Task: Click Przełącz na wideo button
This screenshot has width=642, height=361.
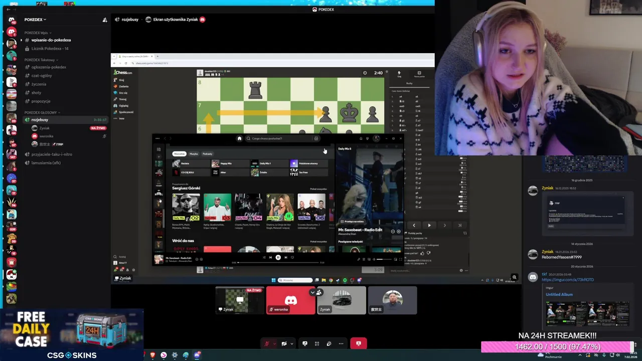Action: pos(353,221)
